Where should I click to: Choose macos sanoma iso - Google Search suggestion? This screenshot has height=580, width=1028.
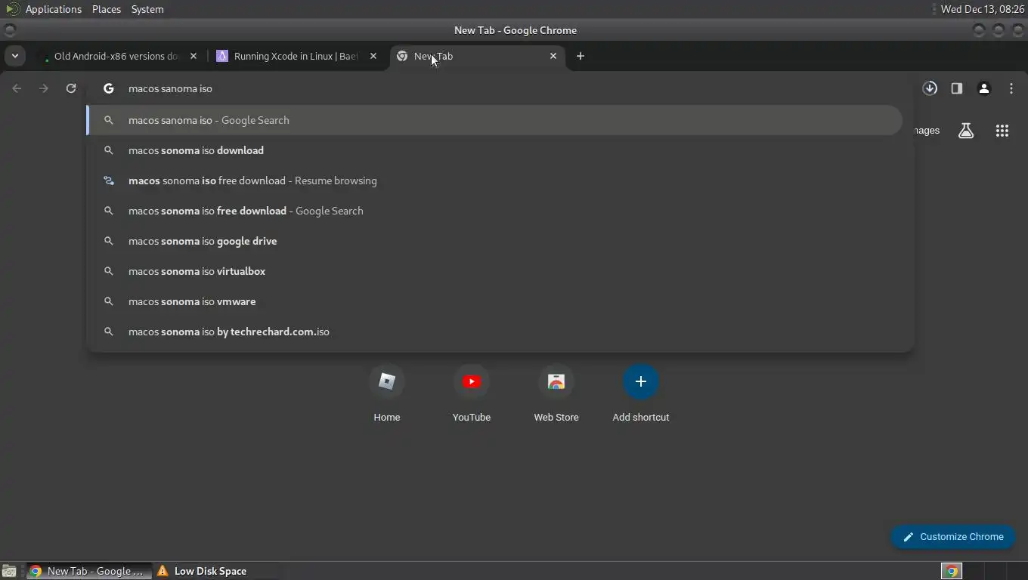coord(494,120)
